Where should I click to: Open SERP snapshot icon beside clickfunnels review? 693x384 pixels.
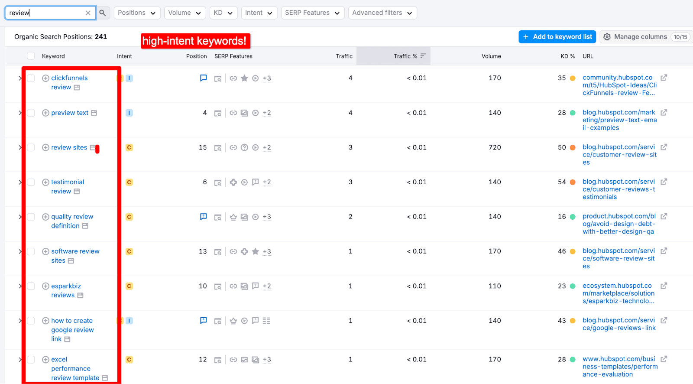pyautogui.click(x=77, y=88)
